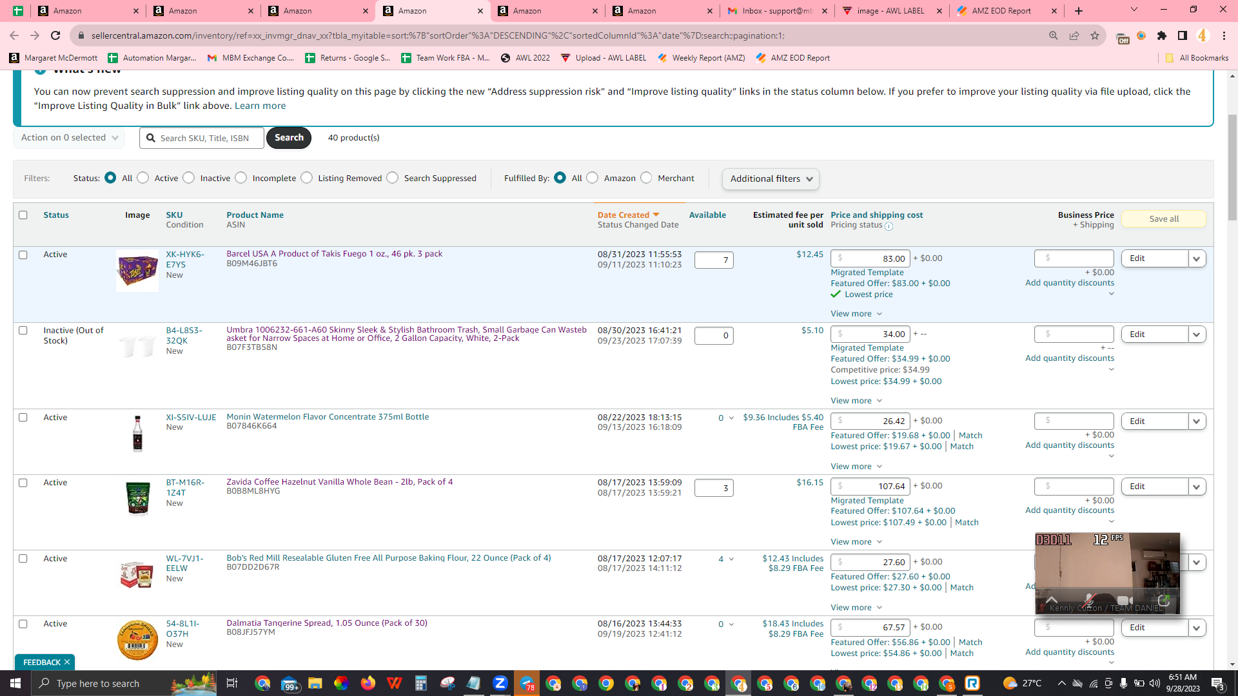Image resolution: width=1238 pixels, height=696 pixels.
Task: Filter by Fulfilled By Amazon radio
Action: 593,178
